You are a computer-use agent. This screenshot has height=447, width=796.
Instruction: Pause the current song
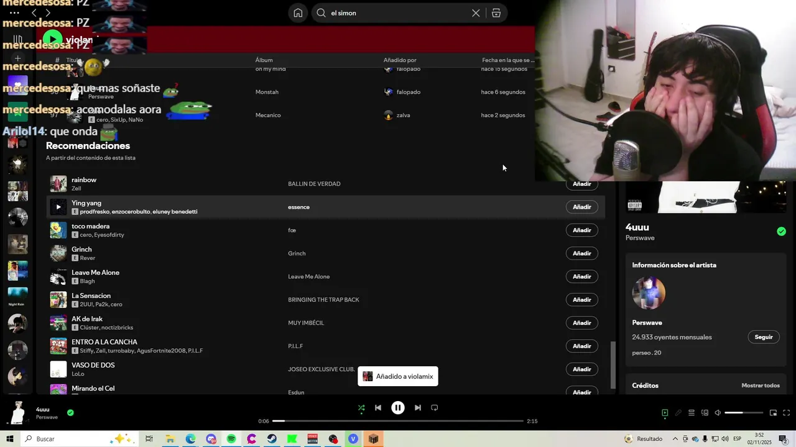click(398, 408)
